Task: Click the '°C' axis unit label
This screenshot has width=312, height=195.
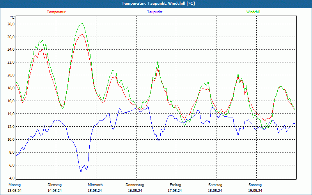Action: coord(12,18)
